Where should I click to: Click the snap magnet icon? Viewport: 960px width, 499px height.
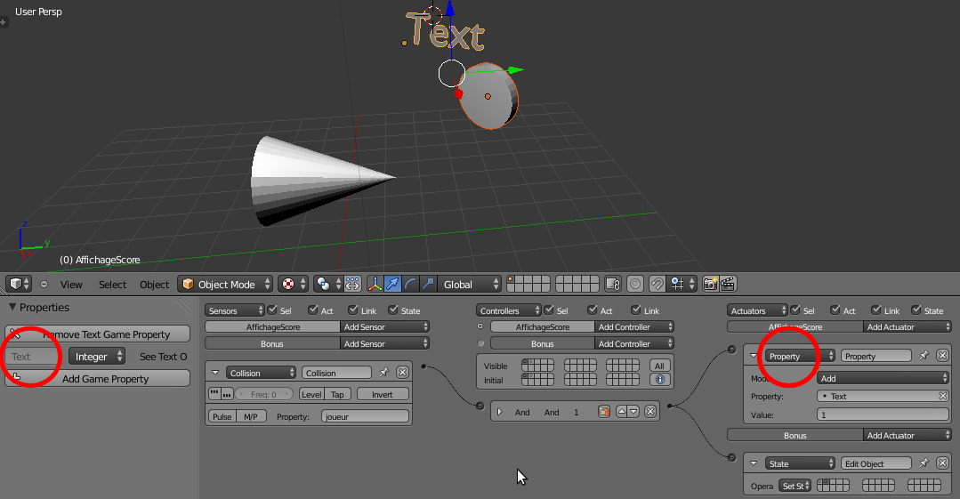point(657,284)
